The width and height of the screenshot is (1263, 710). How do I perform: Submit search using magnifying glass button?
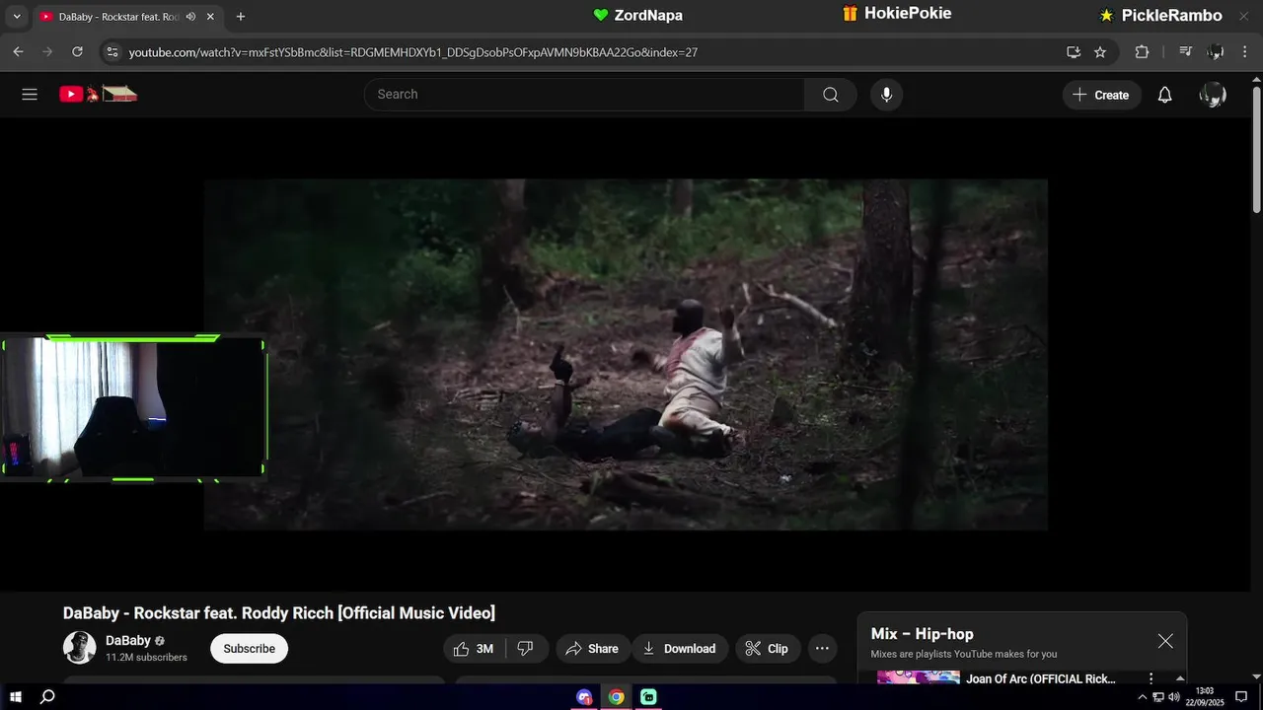[x=830, y=95]
